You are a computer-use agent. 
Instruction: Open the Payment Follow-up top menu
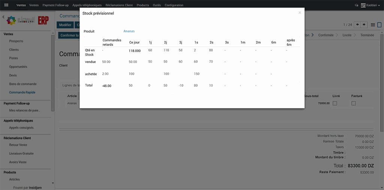click(x=55, y=5)
